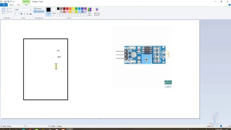This screenshot has width=231, height=130.
Task: Click the 'vcc' text on the canvas
Action: [x=58, y=51]
